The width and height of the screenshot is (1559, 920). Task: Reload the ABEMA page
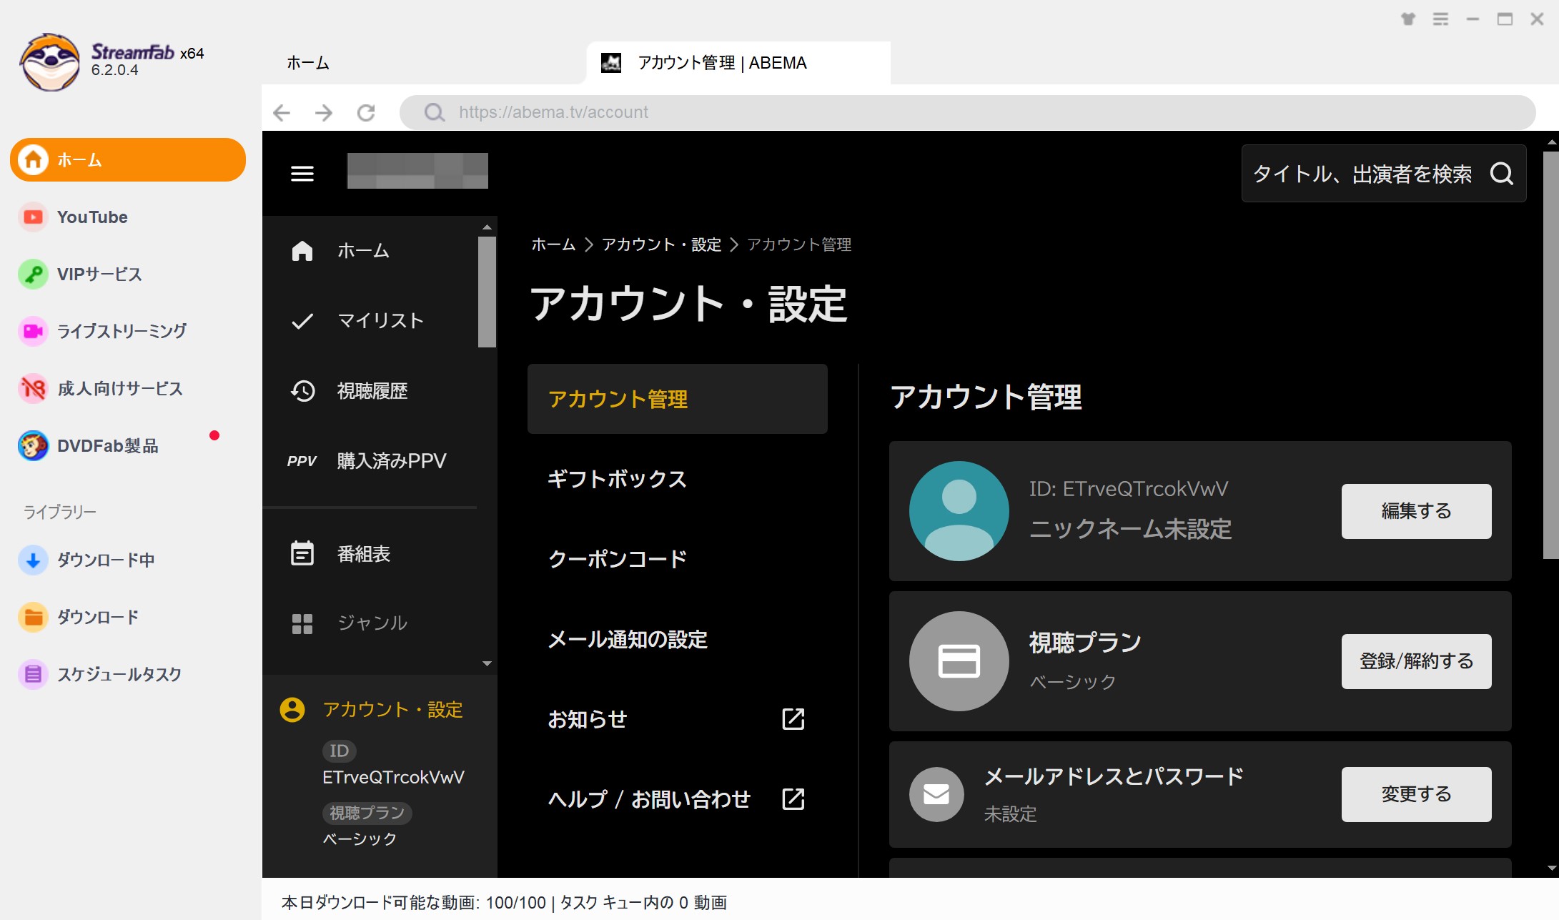point(366,112)
